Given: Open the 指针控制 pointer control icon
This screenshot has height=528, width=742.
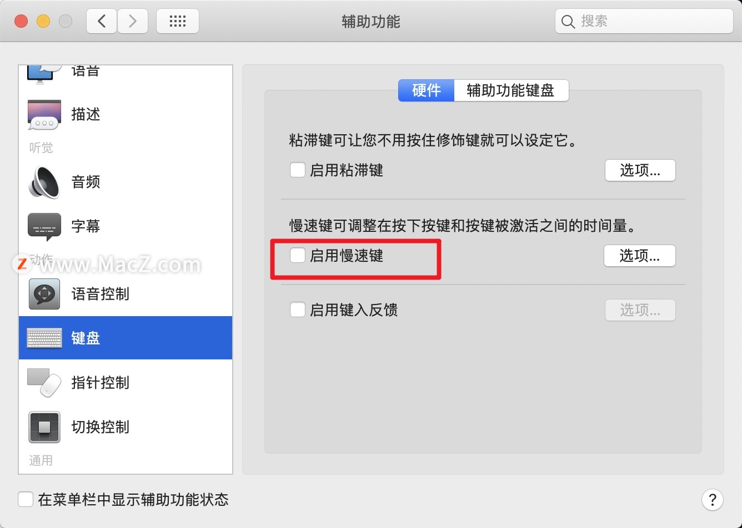Looking at the screenshot, I should pos(44,383).
